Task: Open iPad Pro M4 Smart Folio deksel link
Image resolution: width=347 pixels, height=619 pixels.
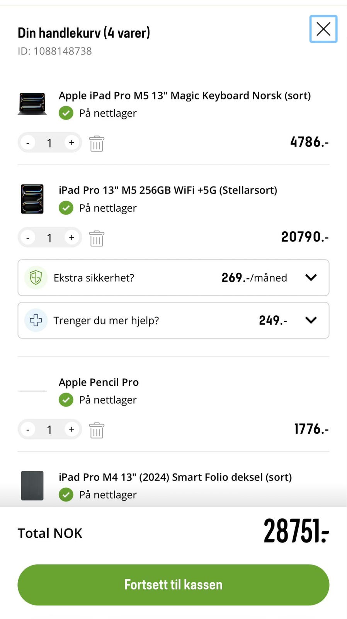Action: [x=175, y=477]
